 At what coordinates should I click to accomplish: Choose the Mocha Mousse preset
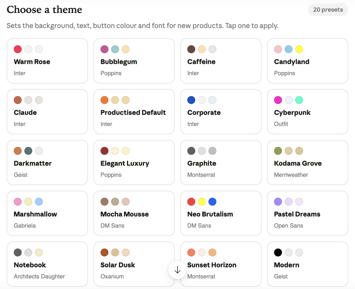tap(134, 213)
